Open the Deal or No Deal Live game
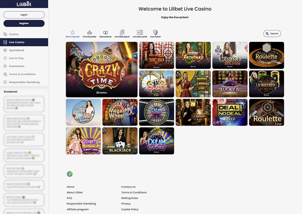Screen dimensions: 302x214 click(230, 112)
